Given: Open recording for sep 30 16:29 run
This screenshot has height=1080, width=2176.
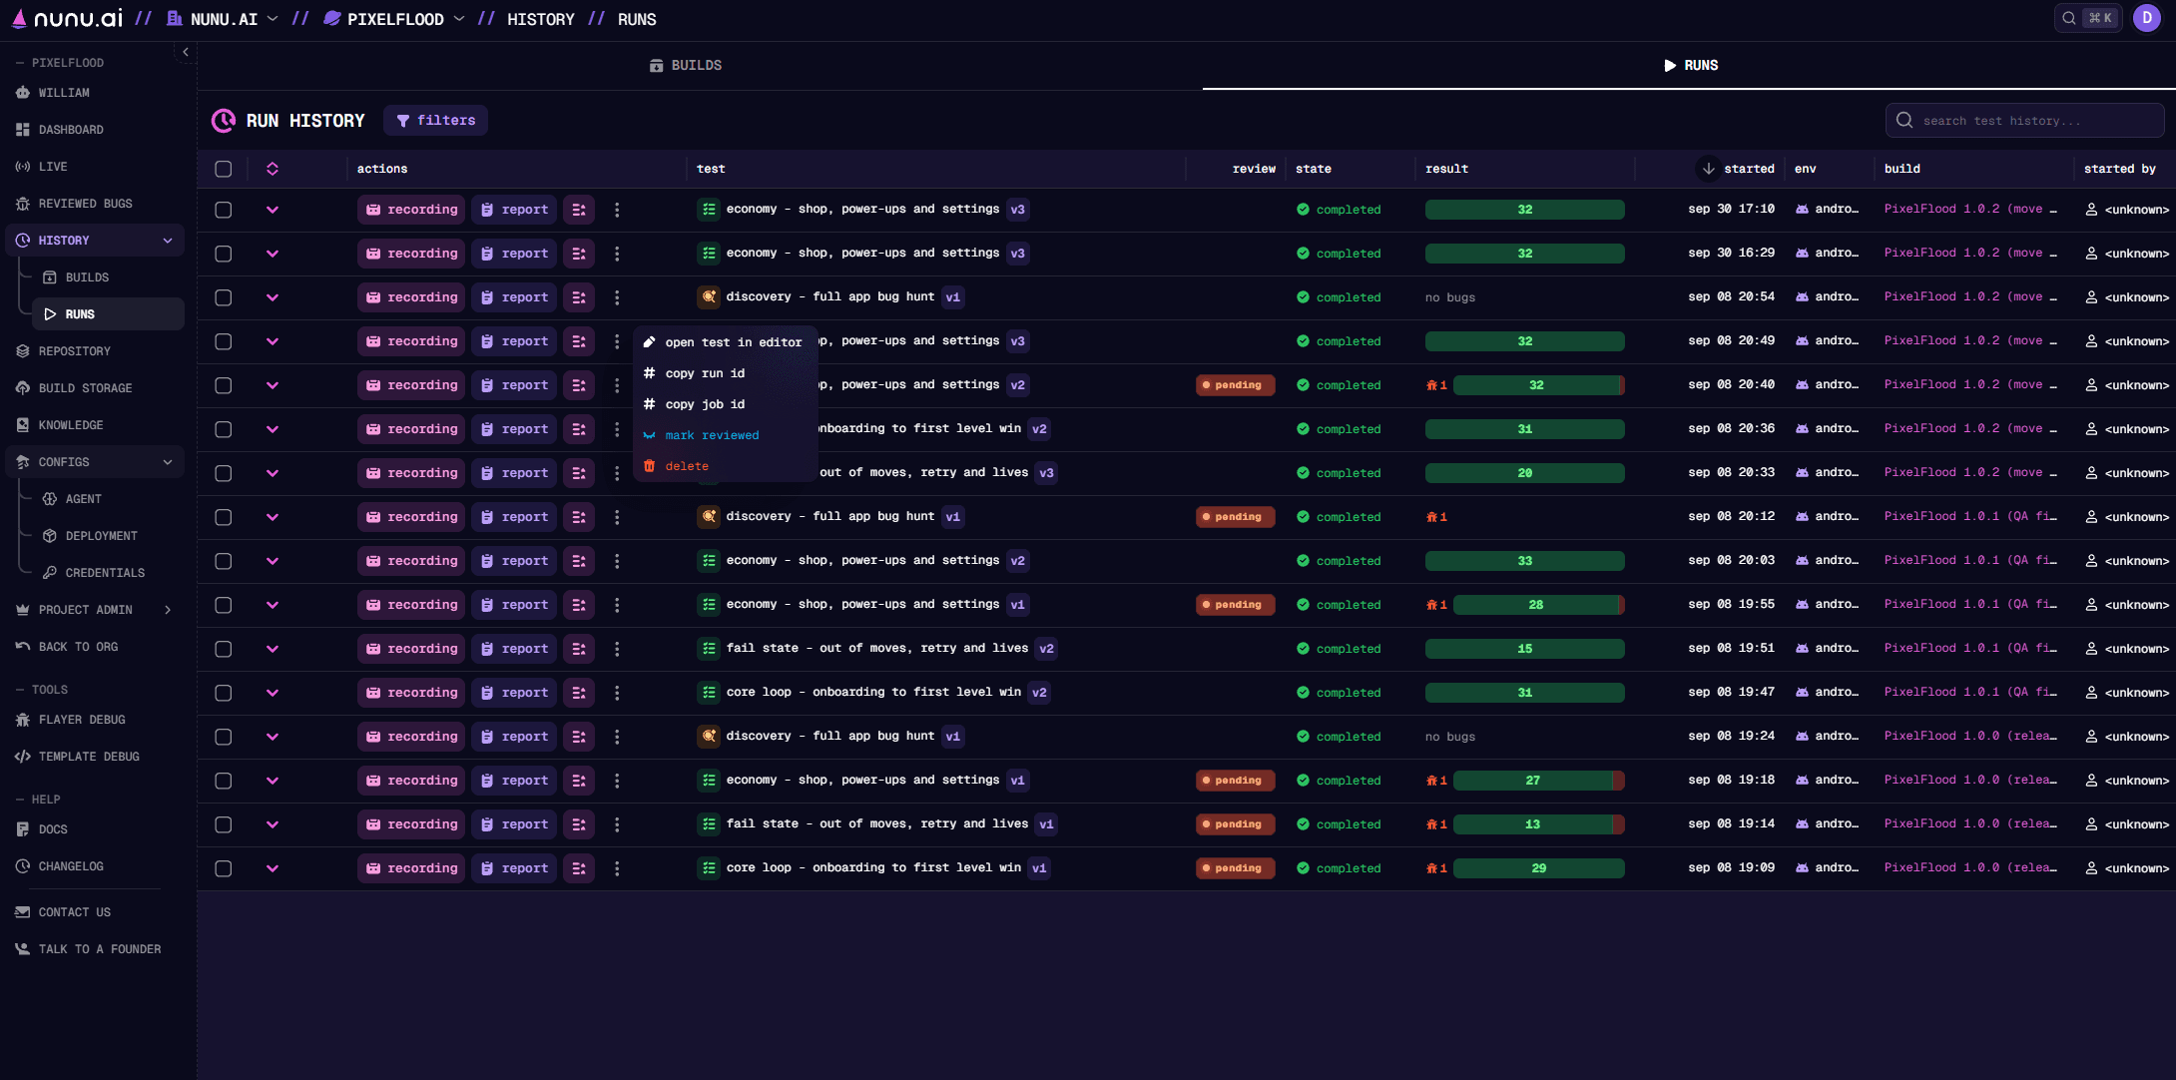Looking at the screenshot, I should pyautogui.click(x=411, y=254).
